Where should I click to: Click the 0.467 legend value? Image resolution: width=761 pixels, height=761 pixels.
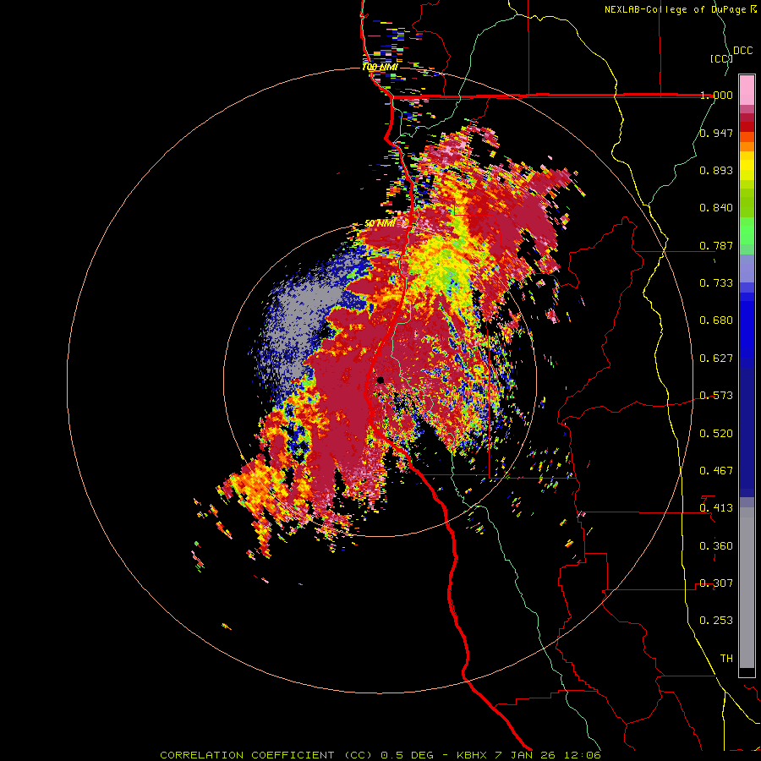[x=716, y=471]
